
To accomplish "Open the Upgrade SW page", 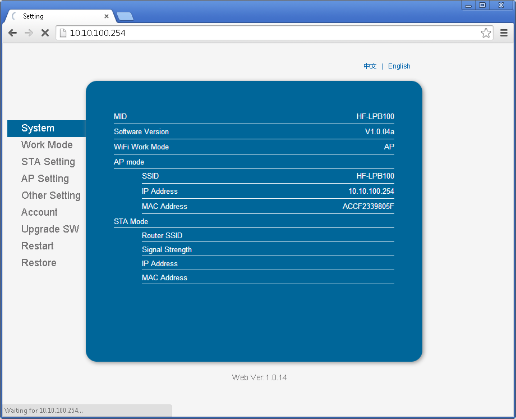I will [50, 229].
